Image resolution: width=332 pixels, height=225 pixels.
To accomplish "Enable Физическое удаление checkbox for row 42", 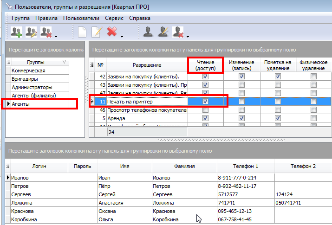I will 314,76.
